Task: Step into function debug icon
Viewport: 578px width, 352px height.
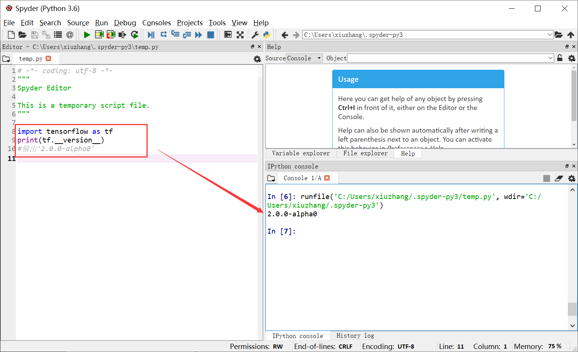Action: tap(175, 34)
